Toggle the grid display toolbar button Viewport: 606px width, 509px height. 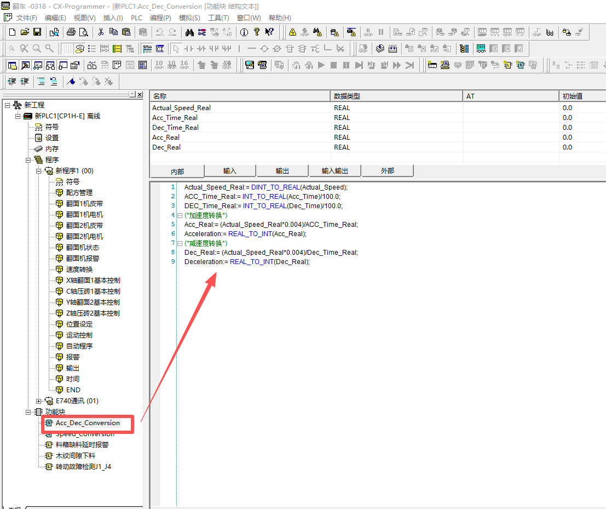67,49
